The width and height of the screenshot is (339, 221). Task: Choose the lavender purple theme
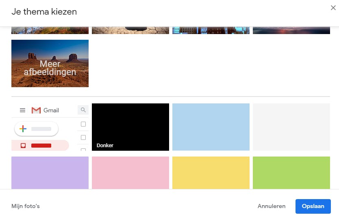(x=50, y=173)
